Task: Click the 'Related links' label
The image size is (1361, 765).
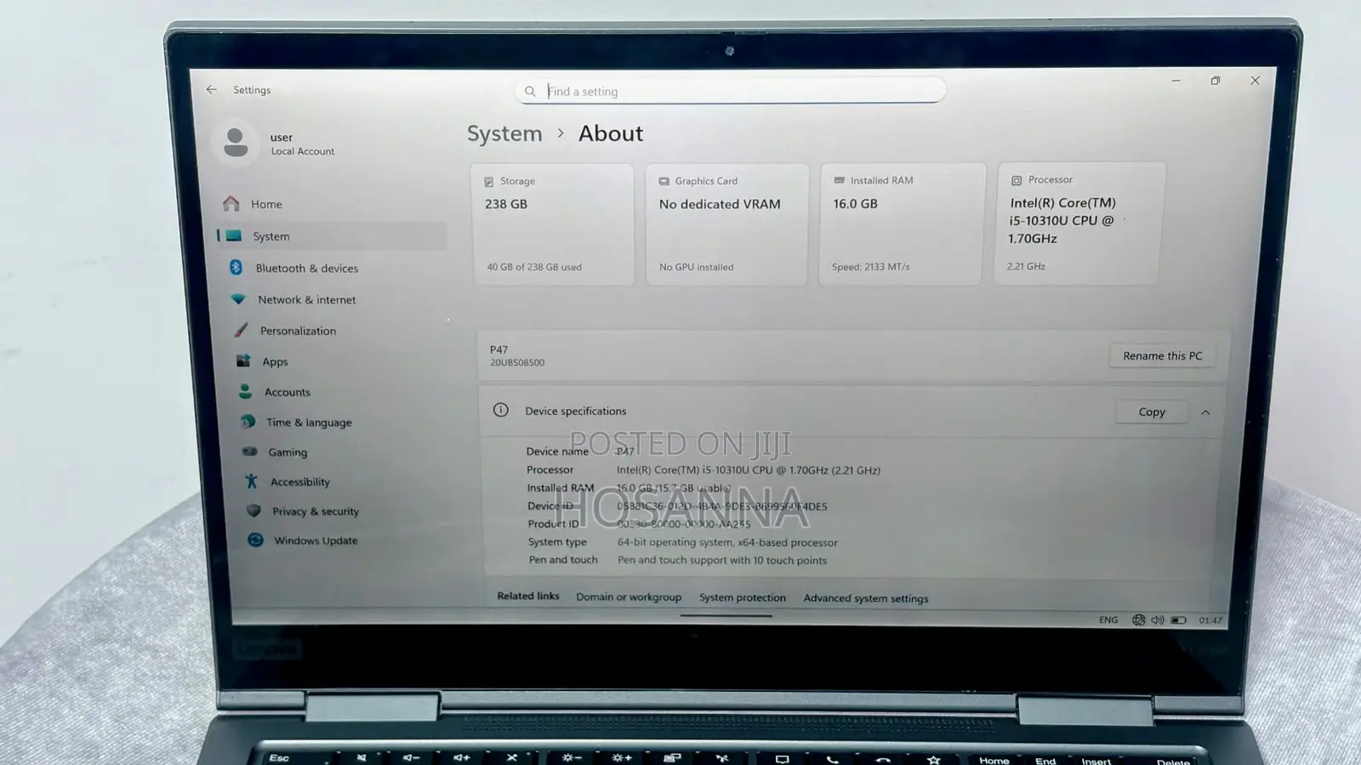Action: tap(528, 596)
